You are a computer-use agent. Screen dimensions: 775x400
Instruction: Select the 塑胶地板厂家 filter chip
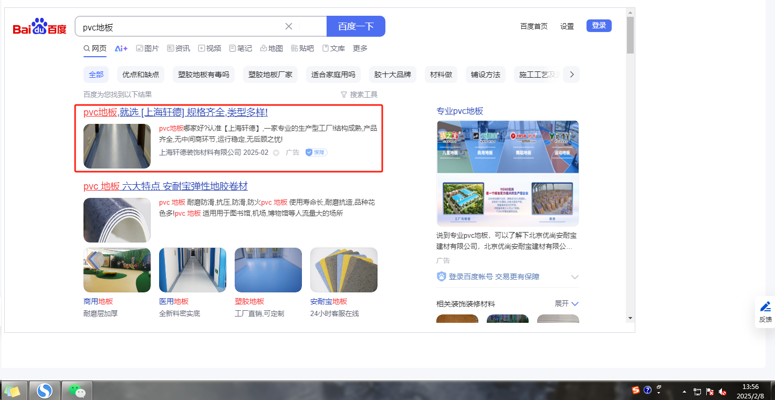270,75
